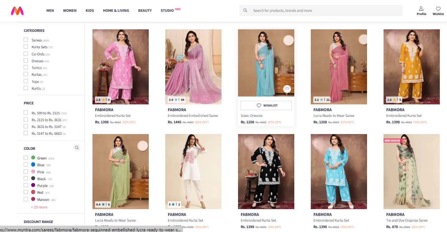Click the Green color swatch
Image resolution: width=447 pixels, height=232 pixels.
click(33, 158)
